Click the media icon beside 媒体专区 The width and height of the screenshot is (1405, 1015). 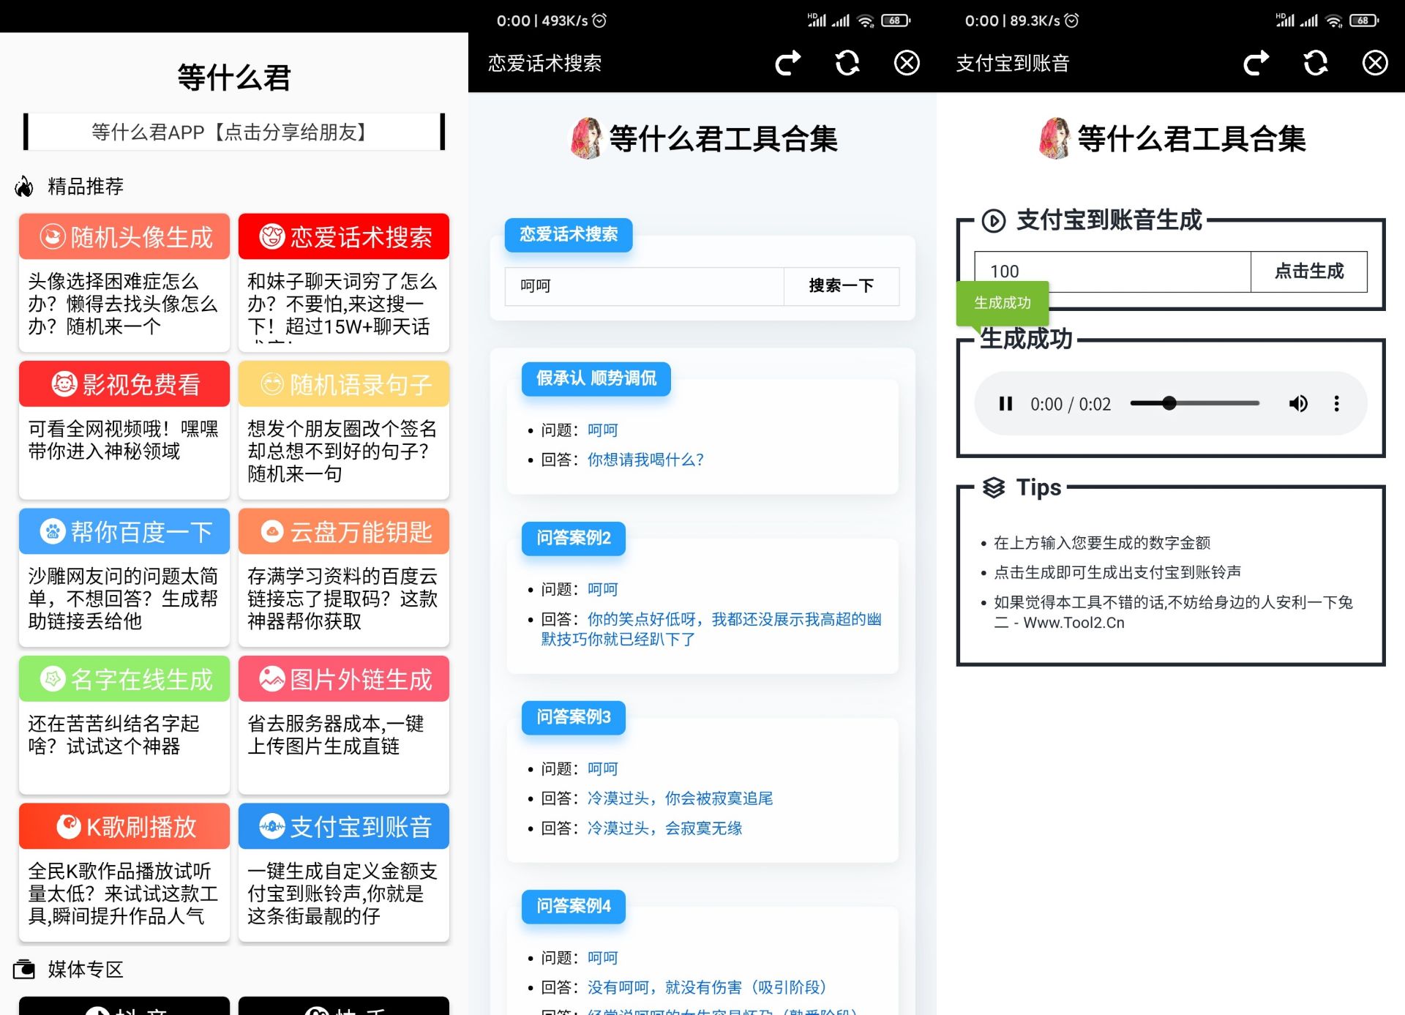pyautogui.click(x=24, y=970)
